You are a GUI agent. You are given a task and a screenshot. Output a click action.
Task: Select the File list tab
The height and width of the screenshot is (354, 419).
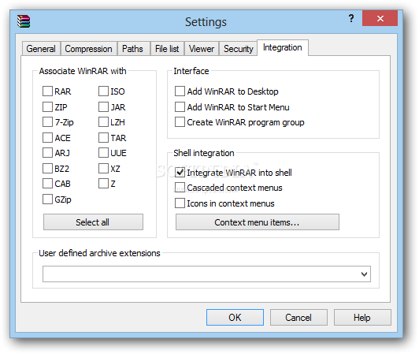[x=167, y=49]
